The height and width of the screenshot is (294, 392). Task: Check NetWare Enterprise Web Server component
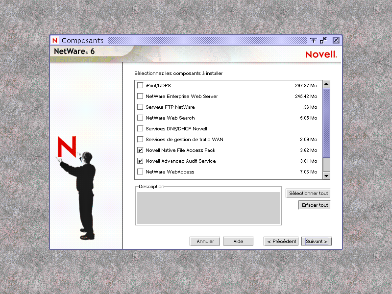(x=140, y=97)
